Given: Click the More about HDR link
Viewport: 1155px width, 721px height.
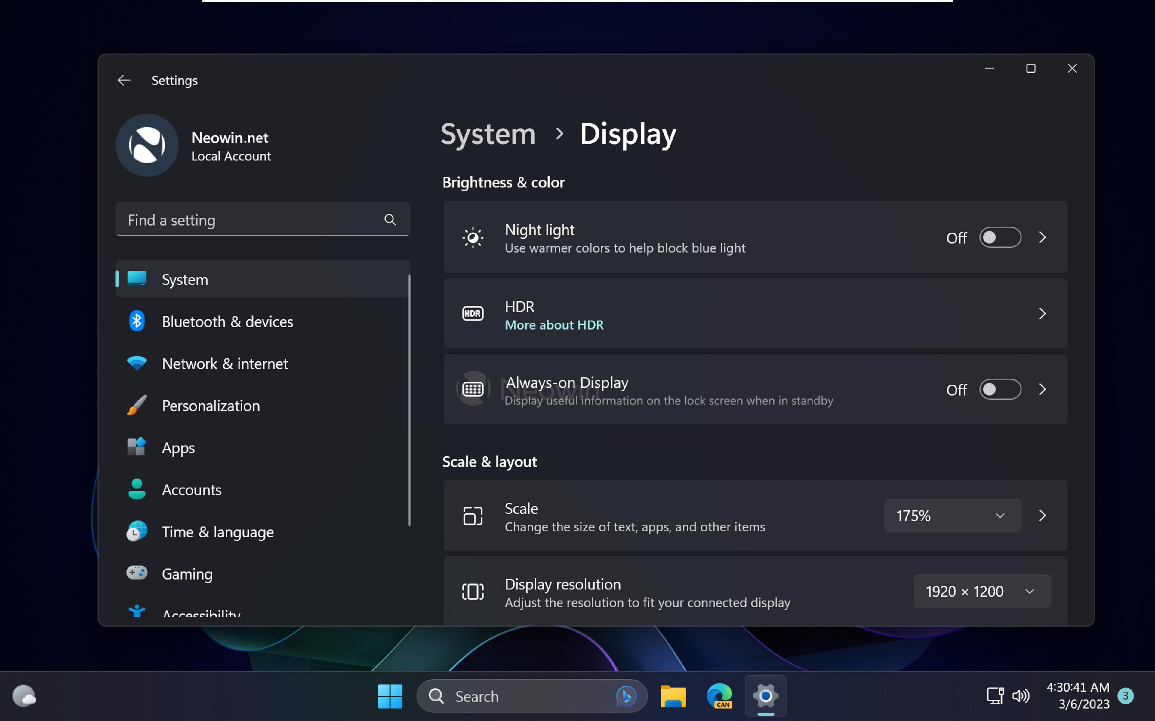Looking at the screenshot, I should pyautogui.click(x=554, y=325).
